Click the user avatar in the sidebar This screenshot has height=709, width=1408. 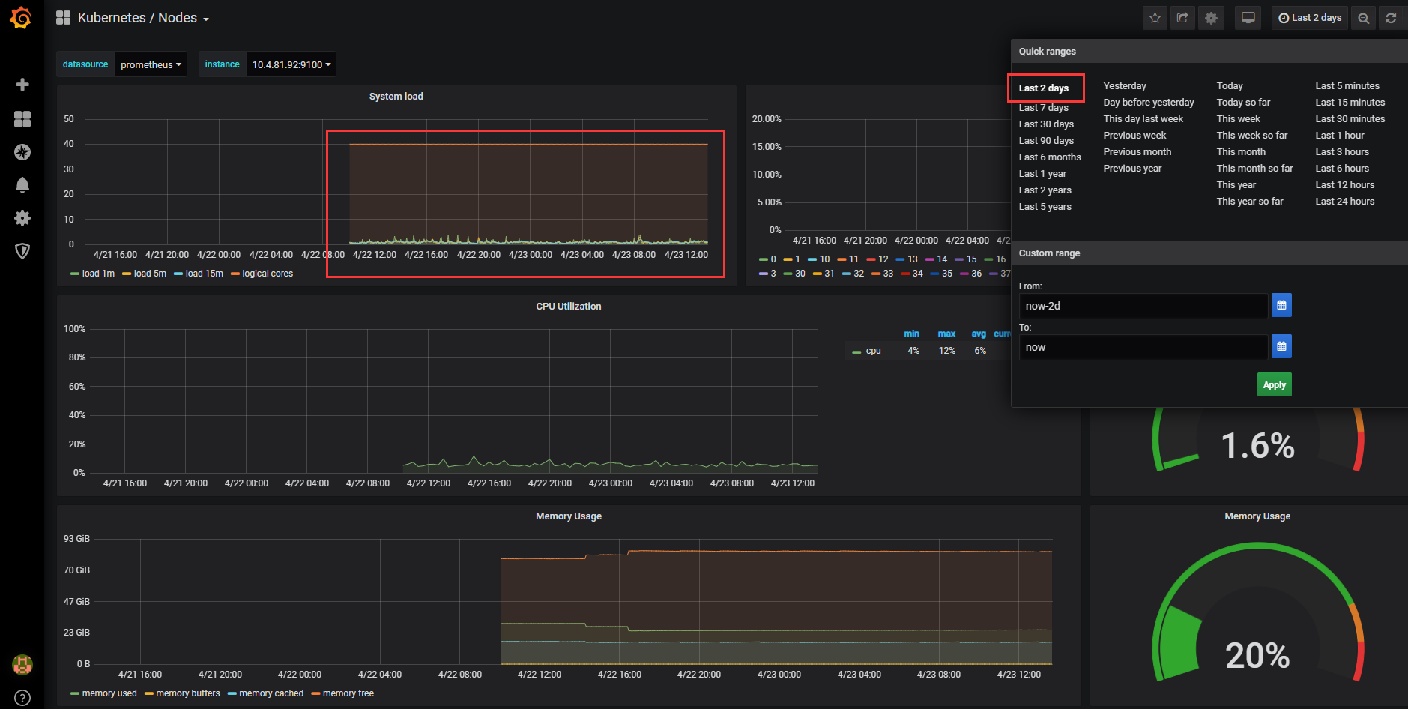[22, 664]
